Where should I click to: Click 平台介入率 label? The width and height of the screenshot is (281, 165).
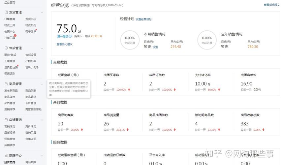157,155
